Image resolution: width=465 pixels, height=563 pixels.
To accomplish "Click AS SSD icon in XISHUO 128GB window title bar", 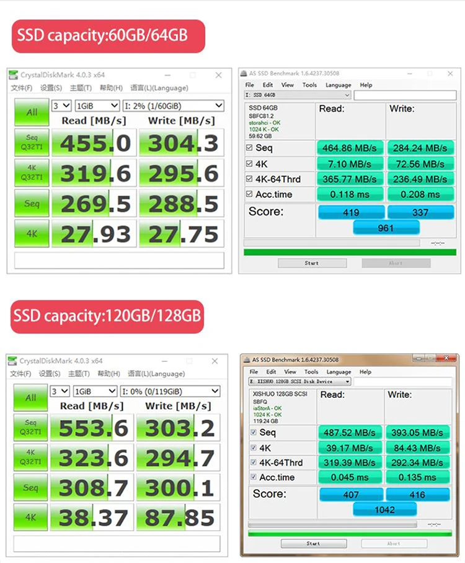I will 246,359.
